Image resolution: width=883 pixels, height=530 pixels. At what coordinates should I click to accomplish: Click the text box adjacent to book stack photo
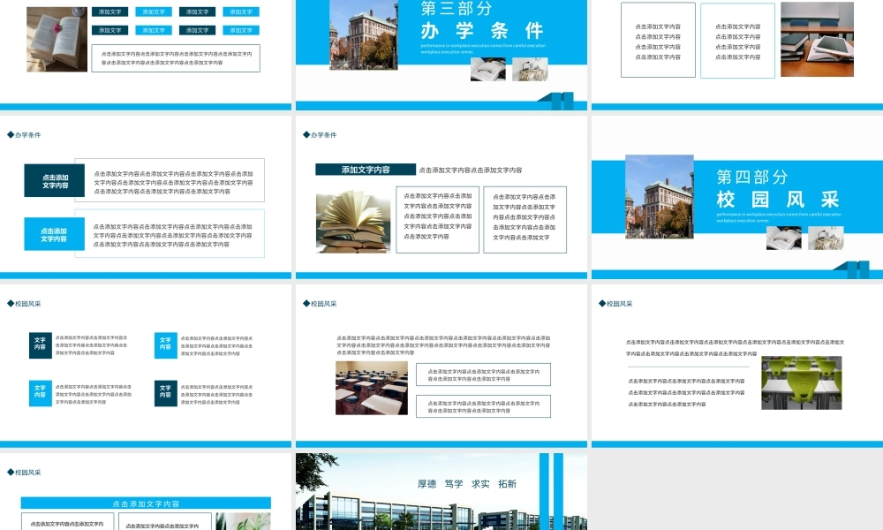438,220
